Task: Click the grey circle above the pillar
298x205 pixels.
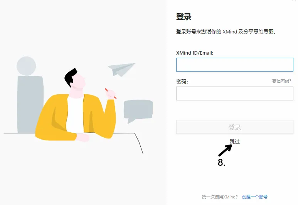Action: point(26,66)
